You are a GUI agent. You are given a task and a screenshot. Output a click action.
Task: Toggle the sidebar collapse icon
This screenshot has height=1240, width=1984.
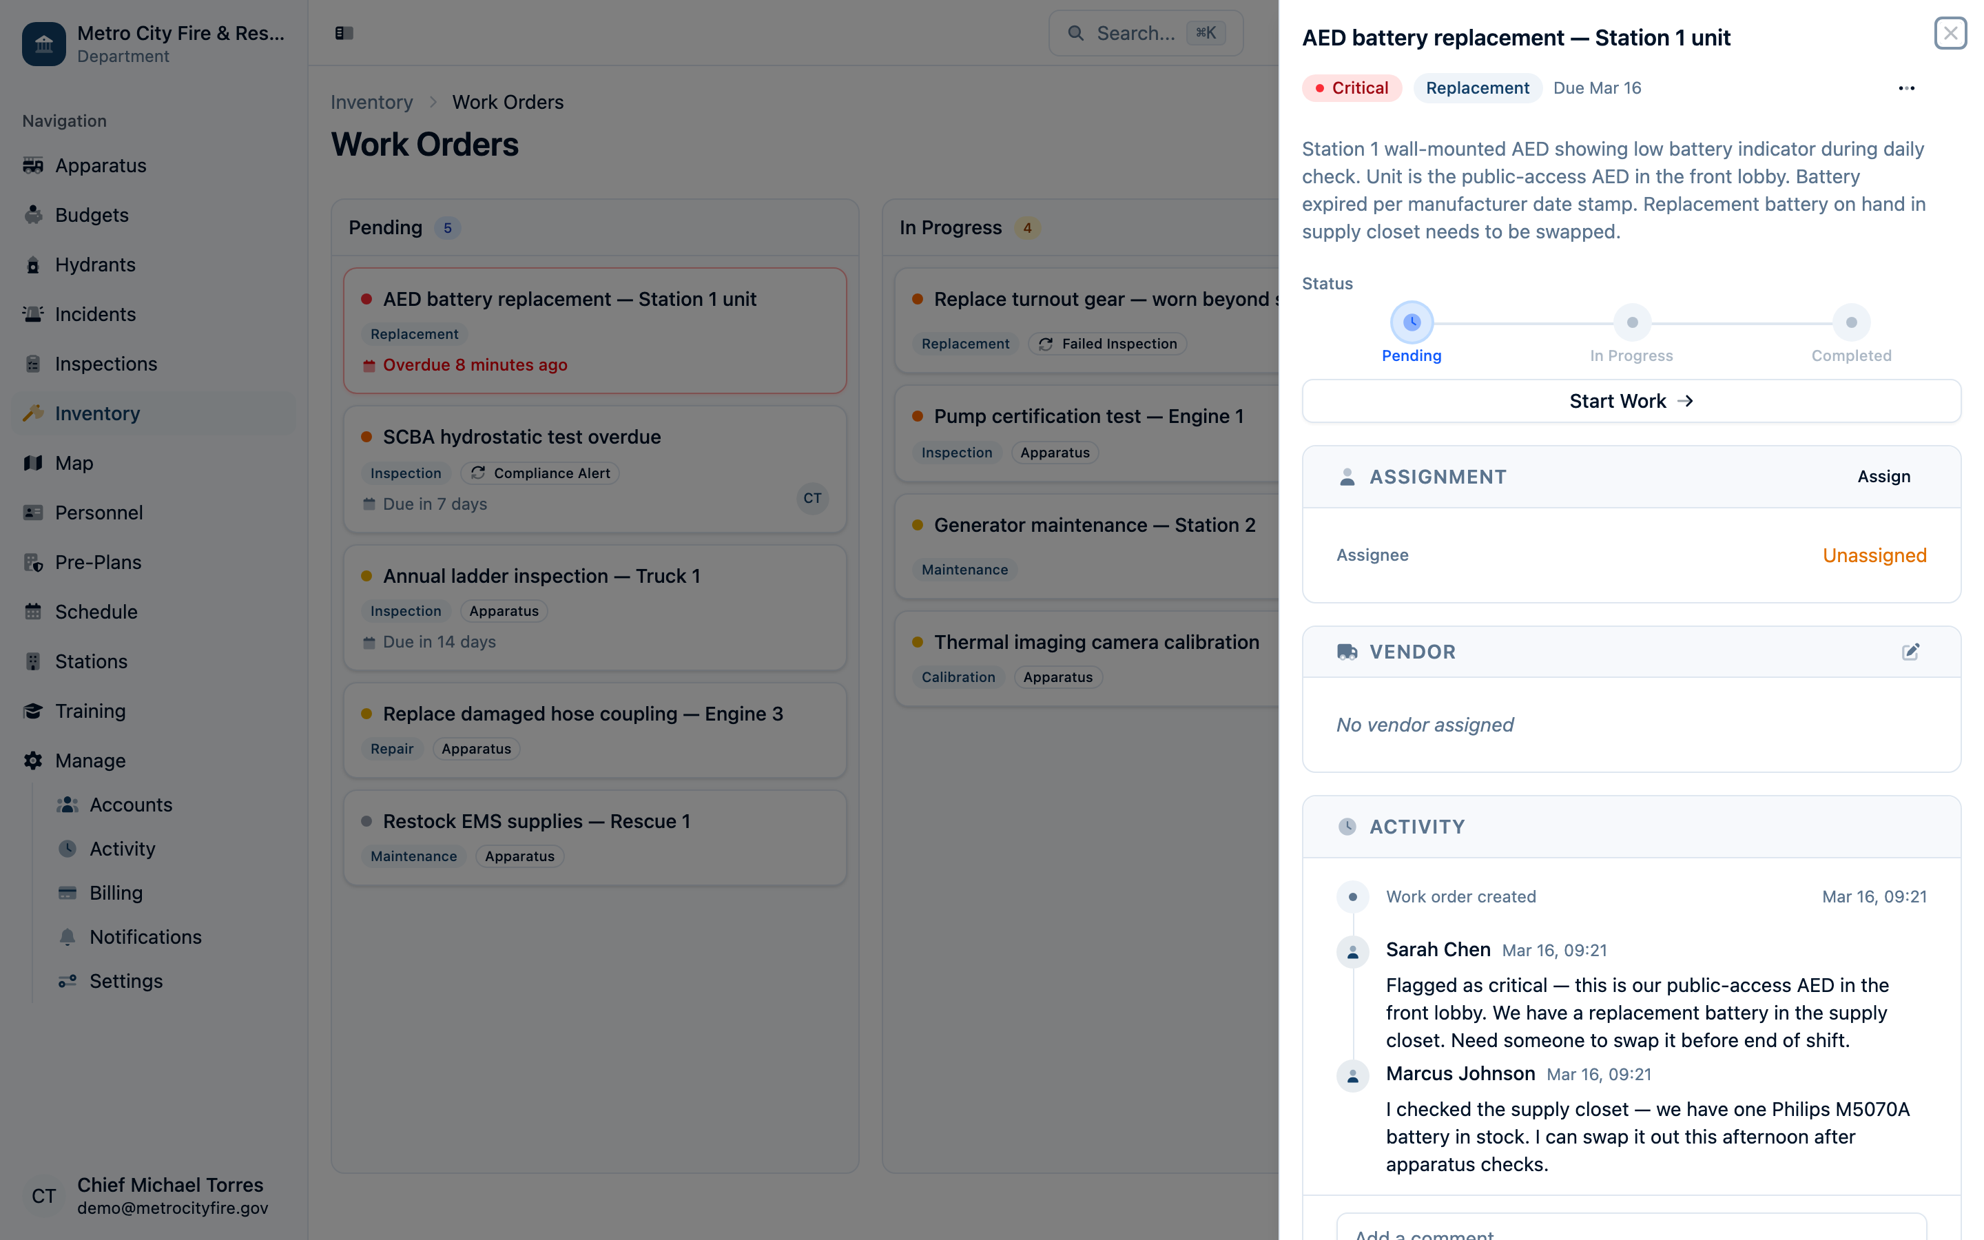(344, 33)
